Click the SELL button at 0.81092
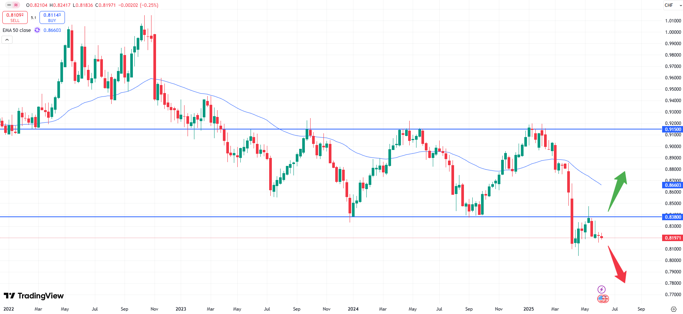This screenshot has width=683, height=314. click(x=15, y=17)
